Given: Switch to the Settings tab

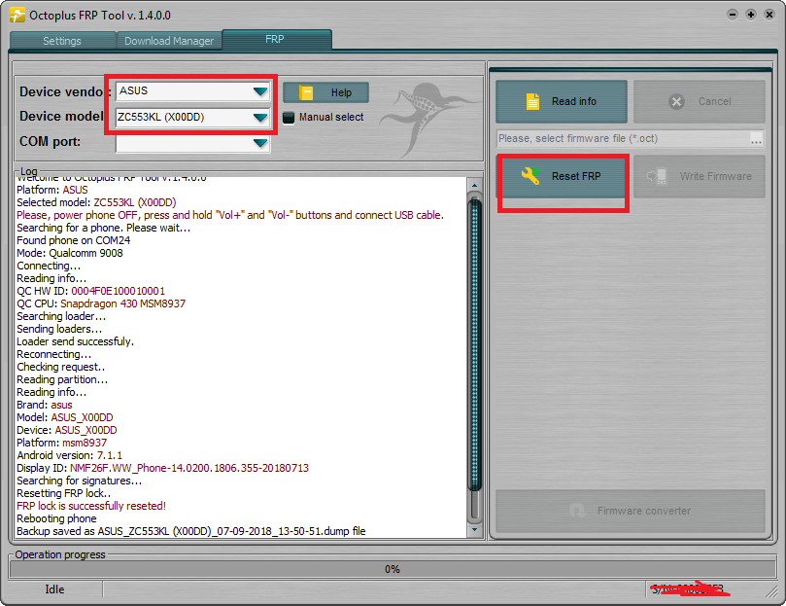Looking at the screenshot, I should click(62, 41).
